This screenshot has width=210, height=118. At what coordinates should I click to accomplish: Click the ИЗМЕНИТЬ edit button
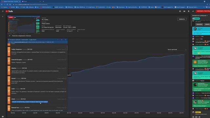coord(182,19)
